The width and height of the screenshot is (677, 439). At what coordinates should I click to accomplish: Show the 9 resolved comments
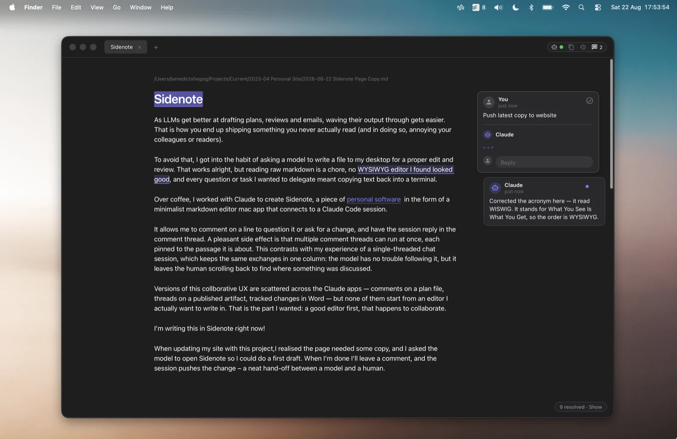[x=581, y=407]
